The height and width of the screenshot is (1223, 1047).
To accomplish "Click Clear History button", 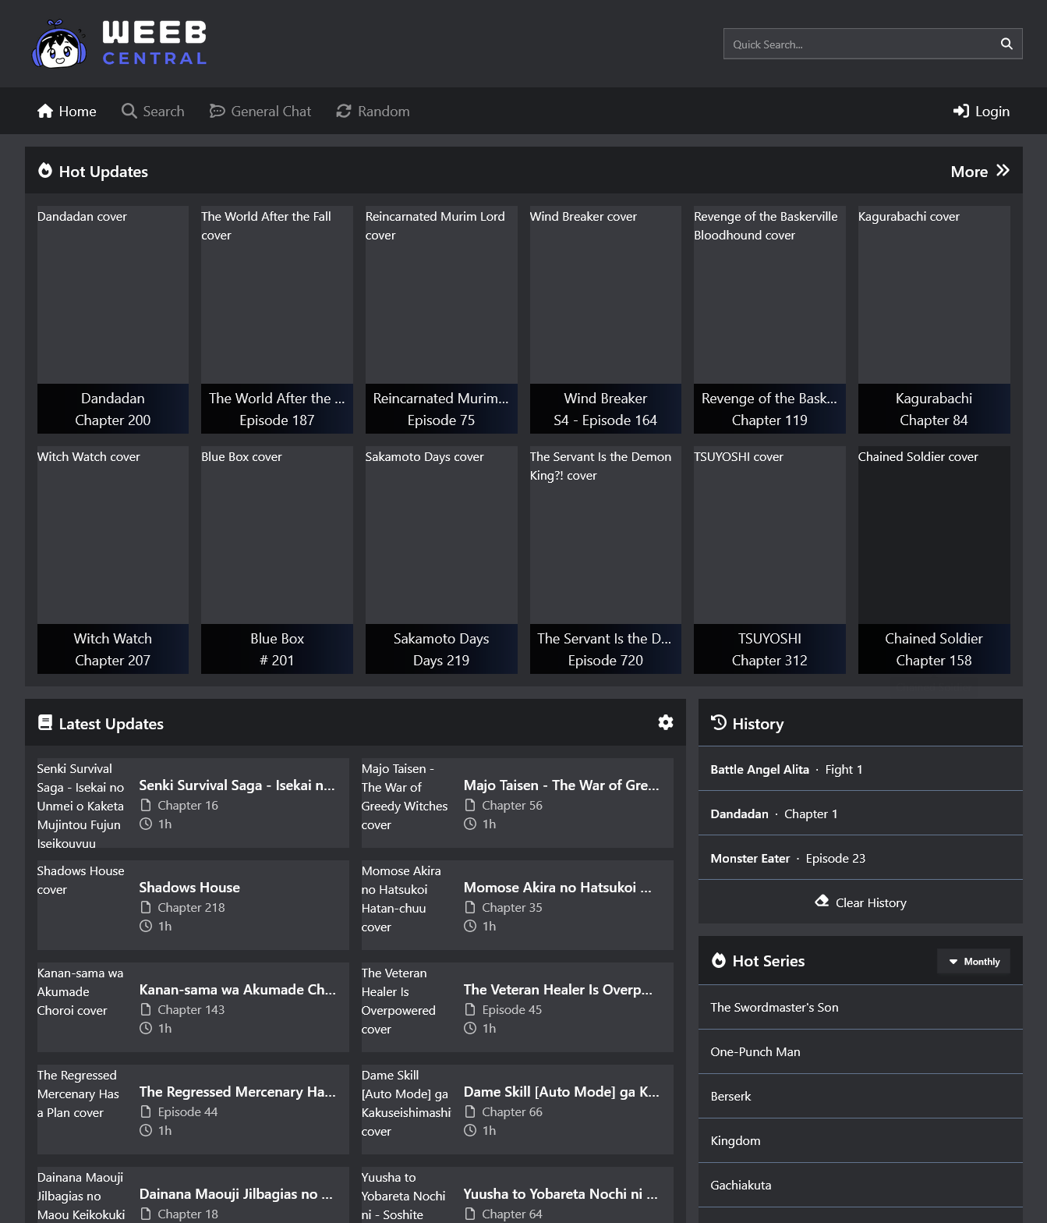I will 861,902.
